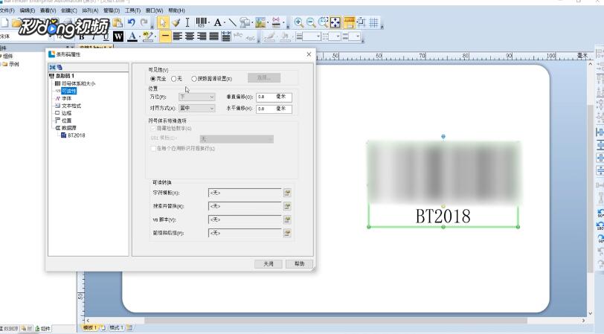Open the 方位 dropdown
Viewport: 604px width, 334px height.
[x=197, y=97]
